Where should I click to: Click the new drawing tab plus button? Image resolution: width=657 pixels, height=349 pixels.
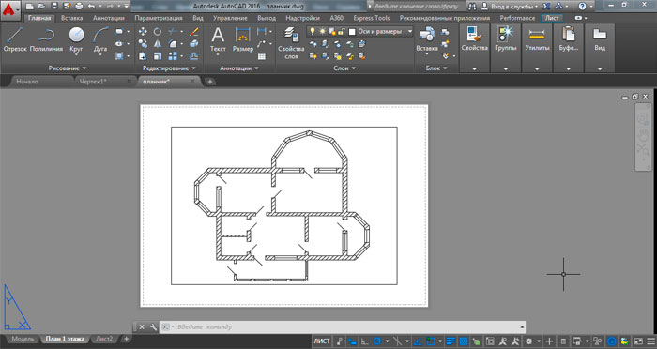click(210, 82)
